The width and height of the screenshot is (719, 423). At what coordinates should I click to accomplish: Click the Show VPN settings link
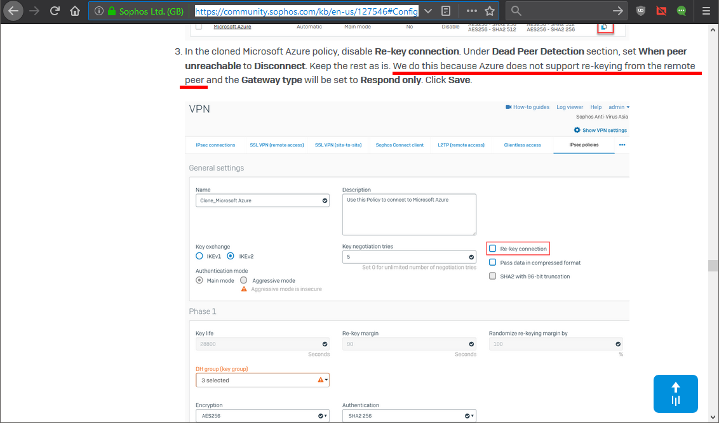(600, 130)
